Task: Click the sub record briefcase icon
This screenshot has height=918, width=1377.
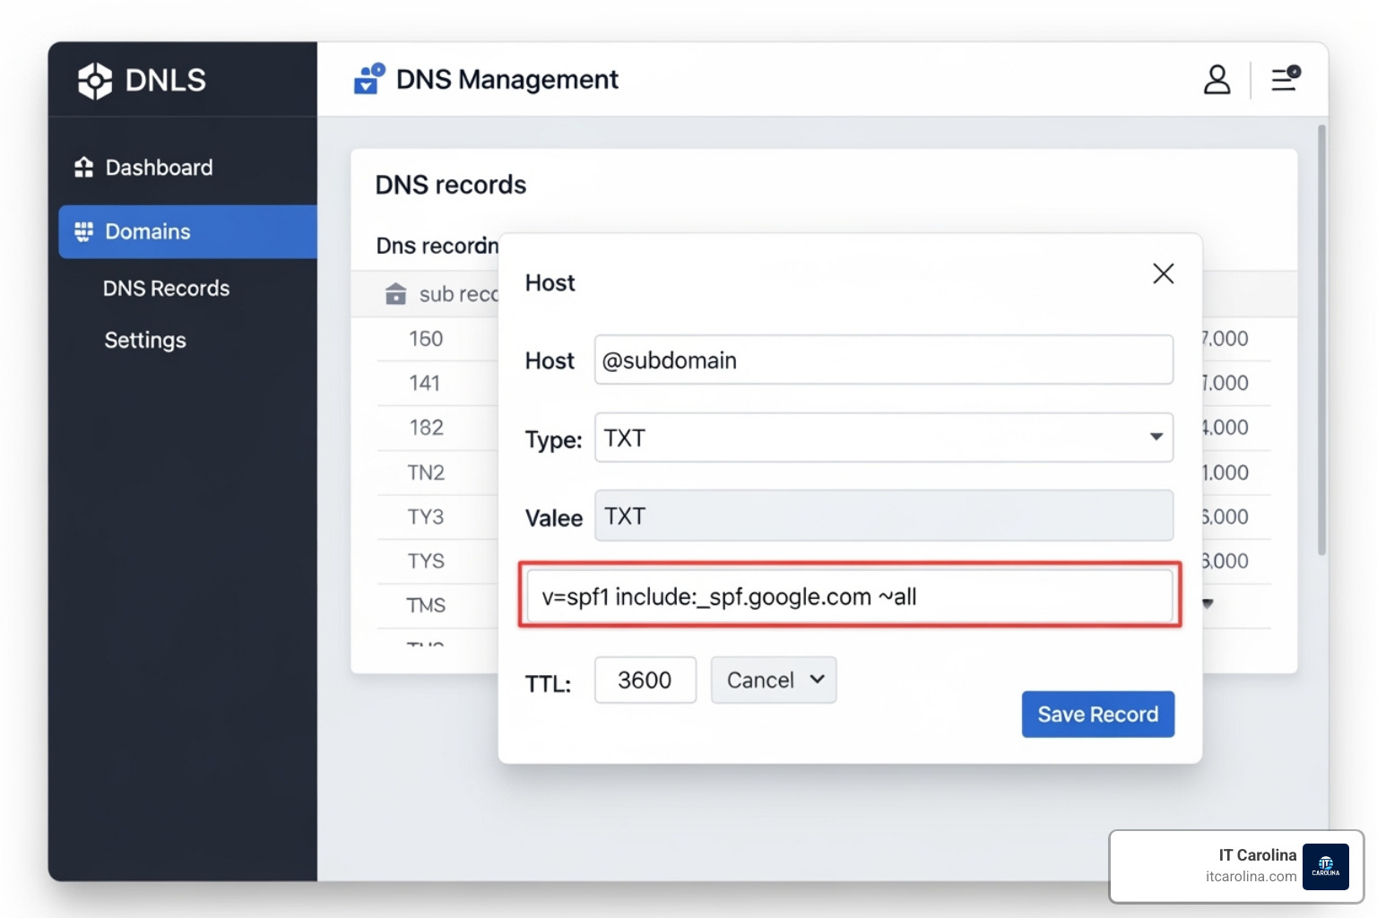Action: (x=395, y=294)
